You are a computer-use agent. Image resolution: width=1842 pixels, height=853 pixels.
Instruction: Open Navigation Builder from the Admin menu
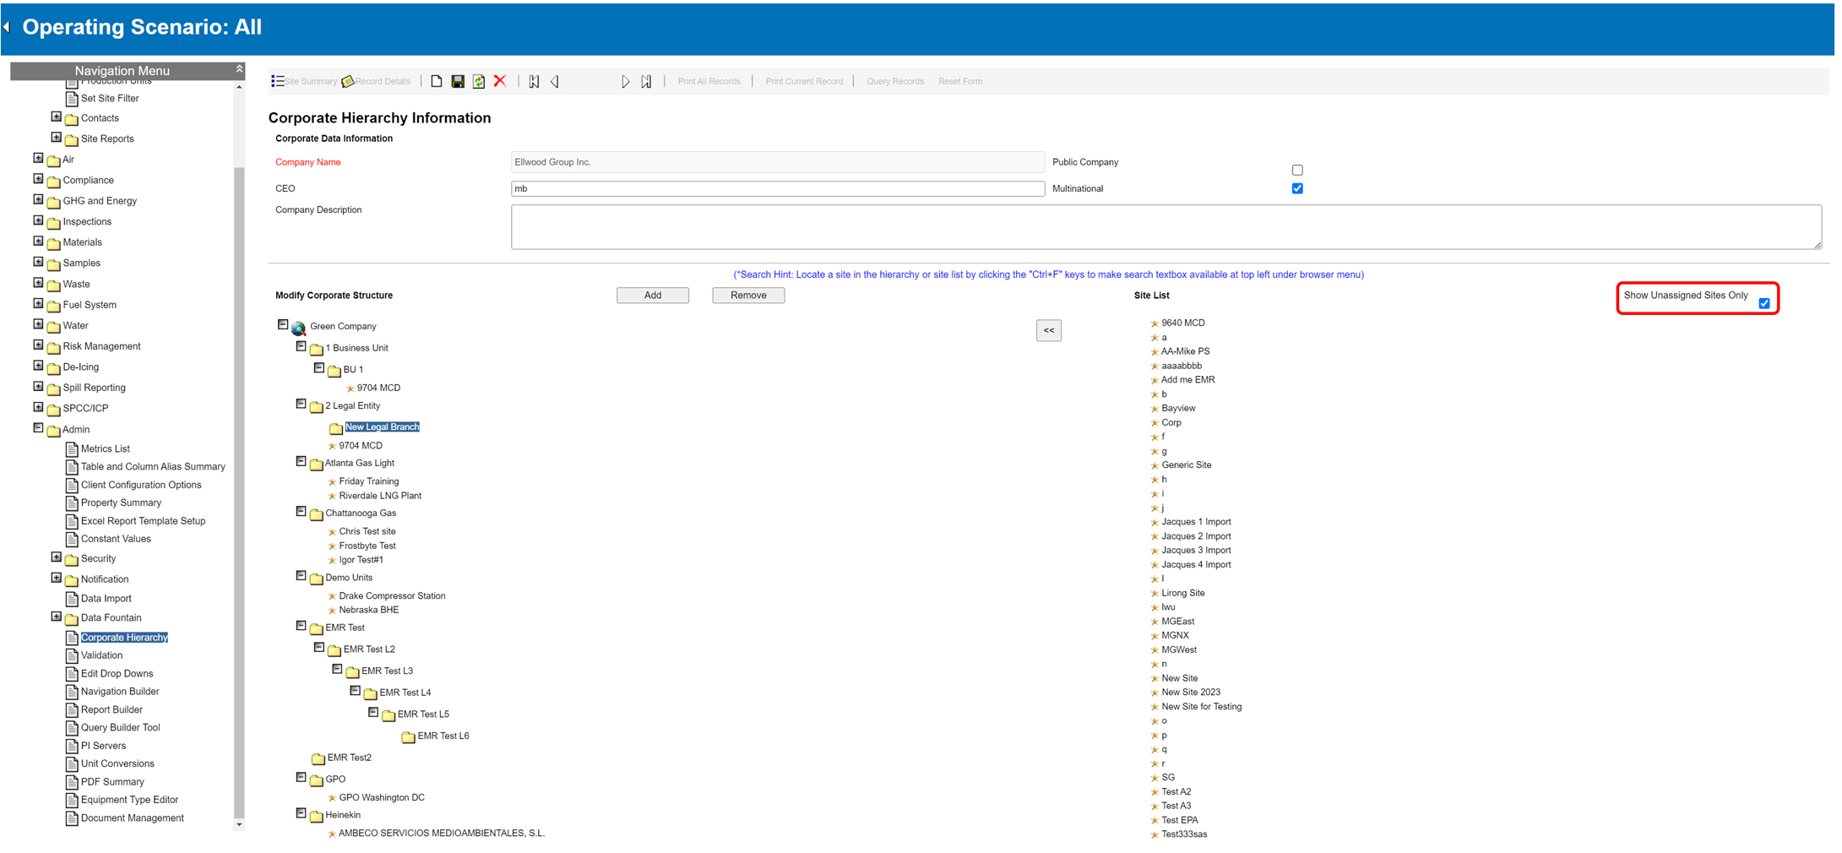click(x=120, y=691)
